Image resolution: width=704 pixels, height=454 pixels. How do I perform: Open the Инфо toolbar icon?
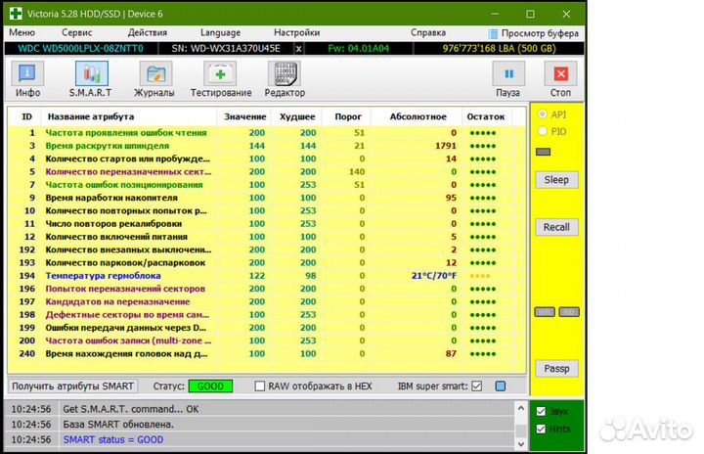click(x=27, y=73)
